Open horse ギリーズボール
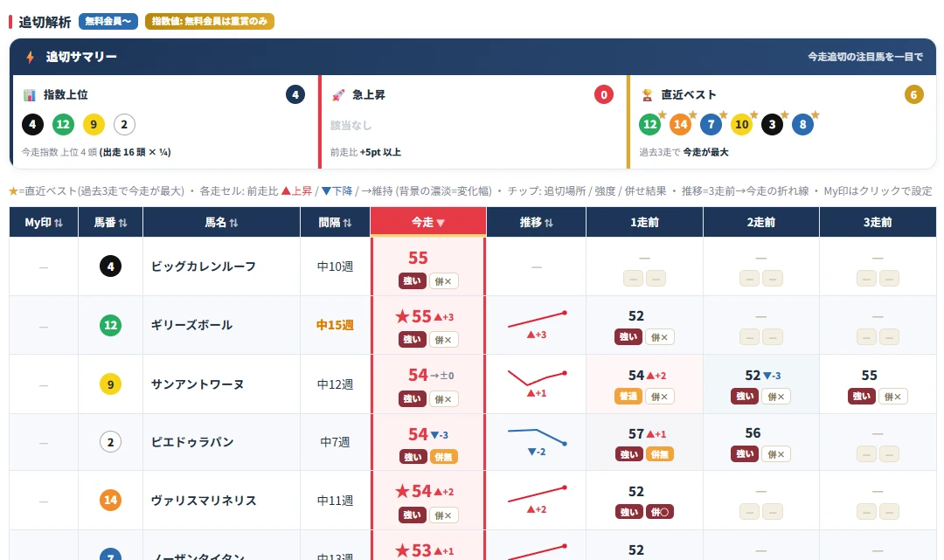 (191, 325)
